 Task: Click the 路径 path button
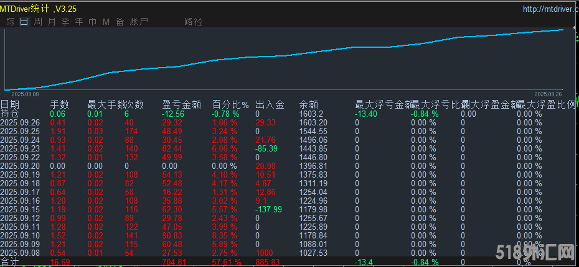pyautogui.click(x=194, y=22)
